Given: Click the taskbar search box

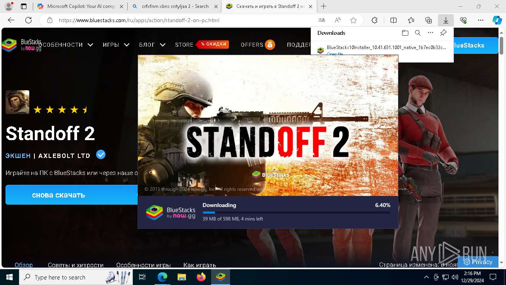Looking at the screenshot, I should (75, 277).
